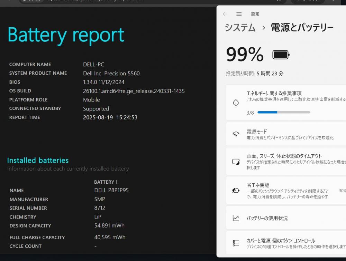Click the 3/8 recommendations progress bar
346x261 pixels.
[284, 112]
